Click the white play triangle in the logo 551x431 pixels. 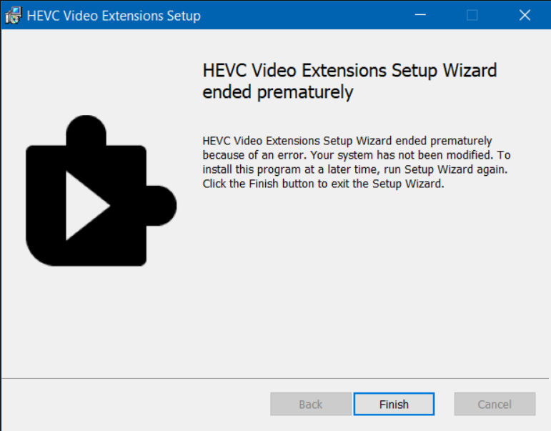coord(84,205)
